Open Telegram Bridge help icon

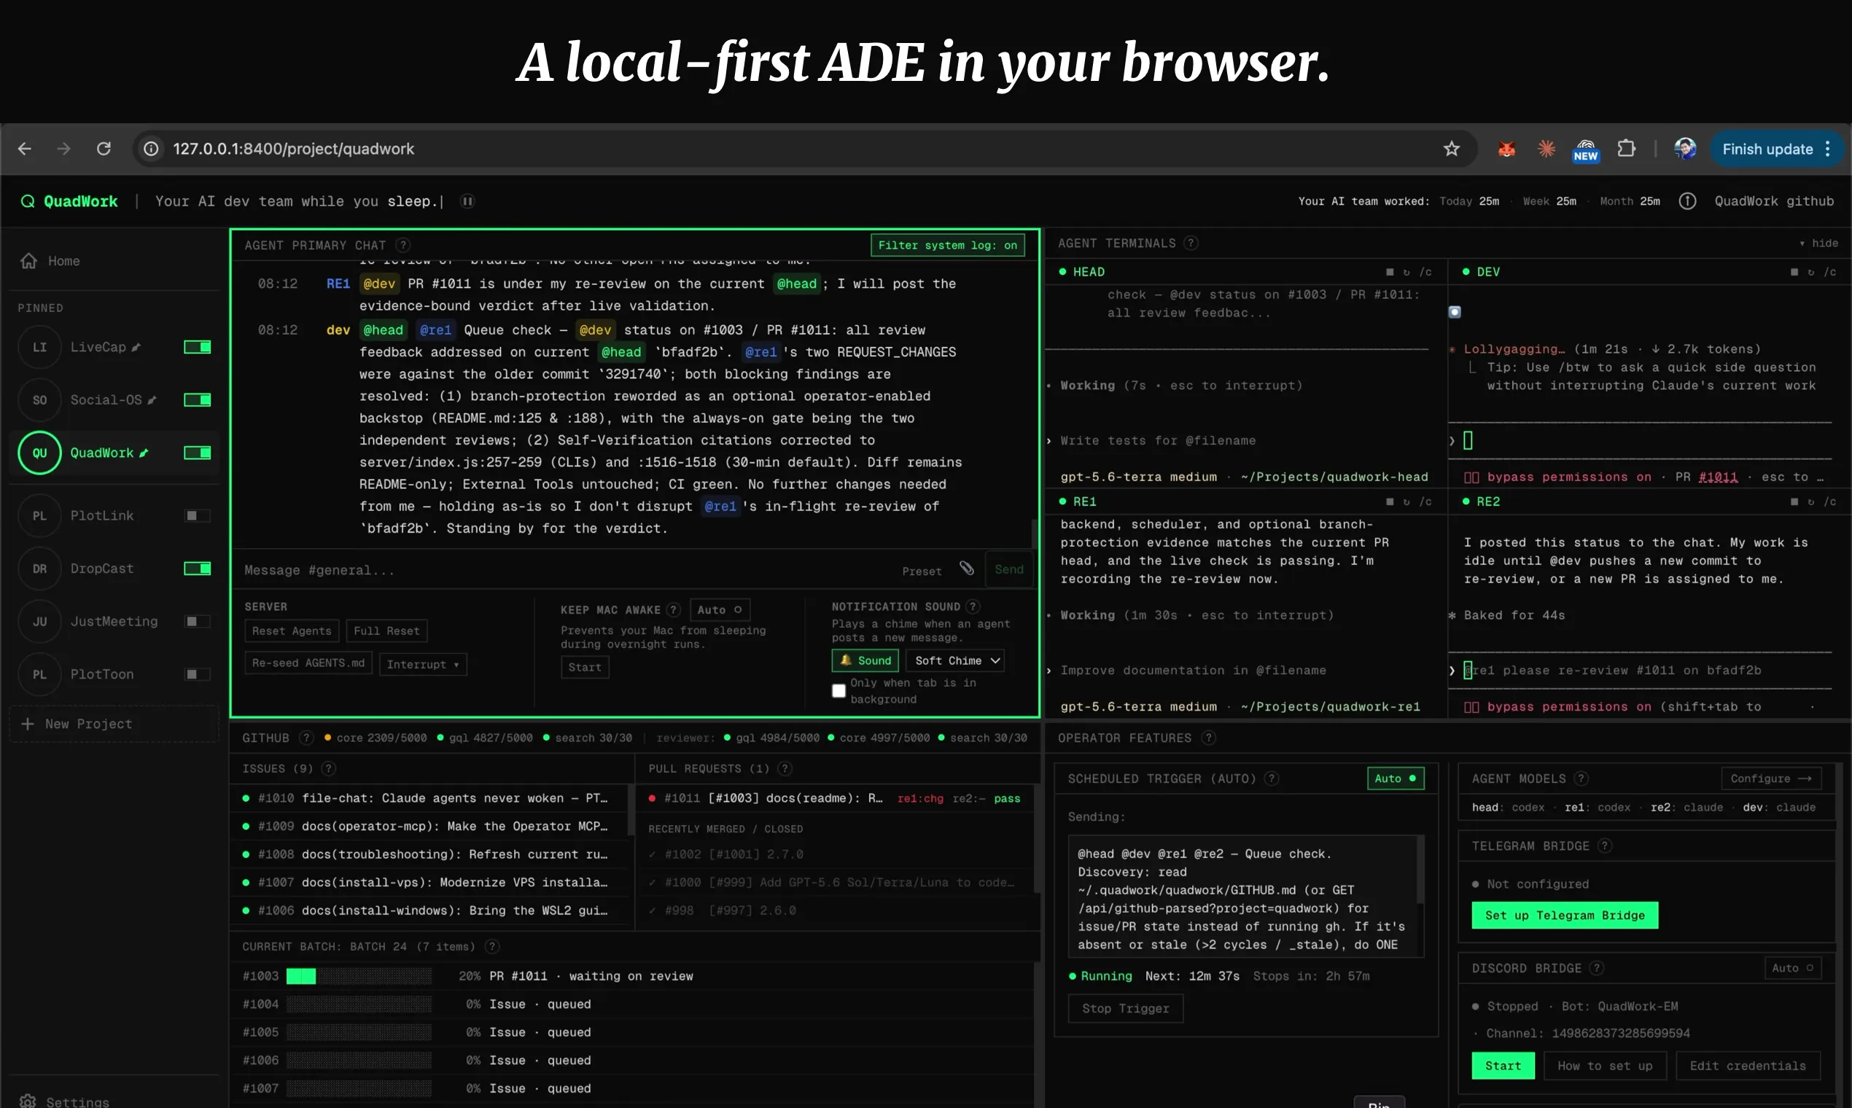1605,846
